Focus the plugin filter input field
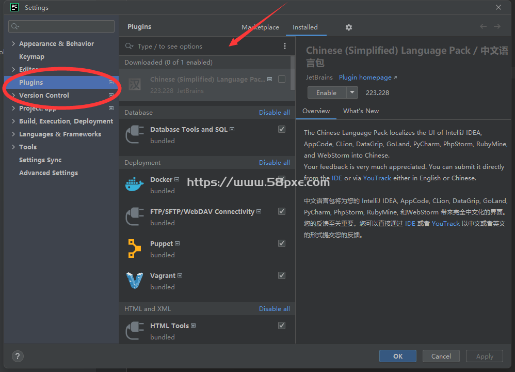Image resolution: width=515 pixels, height=372 pixels. [x=207, y=46]
